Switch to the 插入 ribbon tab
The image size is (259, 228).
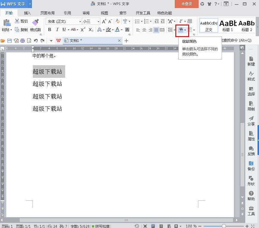coord(27,13)
